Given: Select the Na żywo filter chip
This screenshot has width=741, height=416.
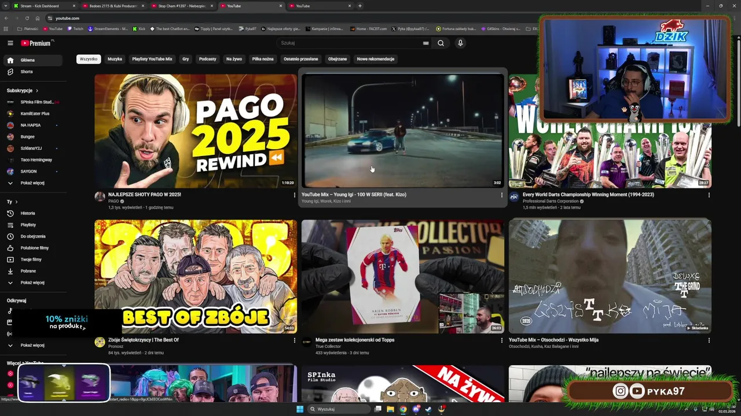Looking at the screenshot, I should click(x=234, y=59).
